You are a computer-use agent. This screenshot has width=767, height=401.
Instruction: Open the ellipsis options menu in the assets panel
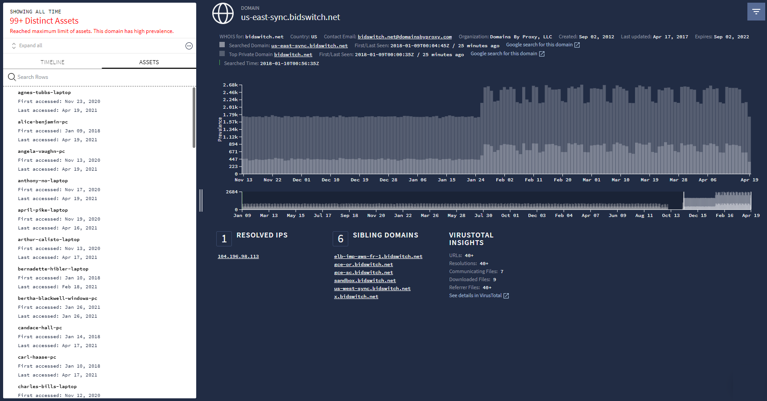[x=189, y=45]
